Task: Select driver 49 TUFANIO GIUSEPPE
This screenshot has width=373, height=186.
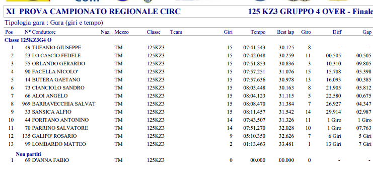Action: coord(53,48)
